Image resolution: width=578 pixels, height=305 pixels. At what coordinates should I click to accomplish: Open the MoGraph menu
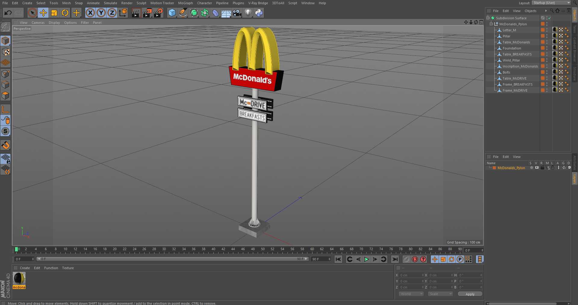pyautogui.click(x=185, y=3)
